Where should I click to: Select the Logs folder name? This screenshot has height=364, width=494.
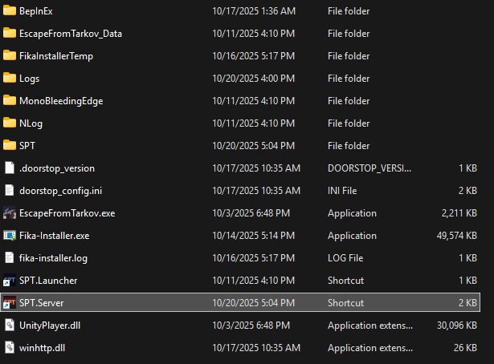point(30,79)
